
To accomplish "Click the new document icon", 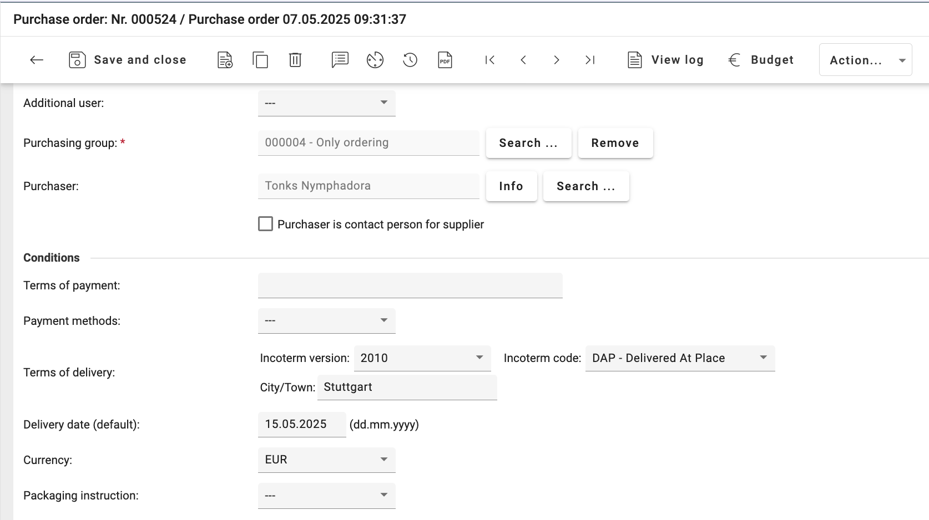I will pyautogui.click(x=225, y=60).
